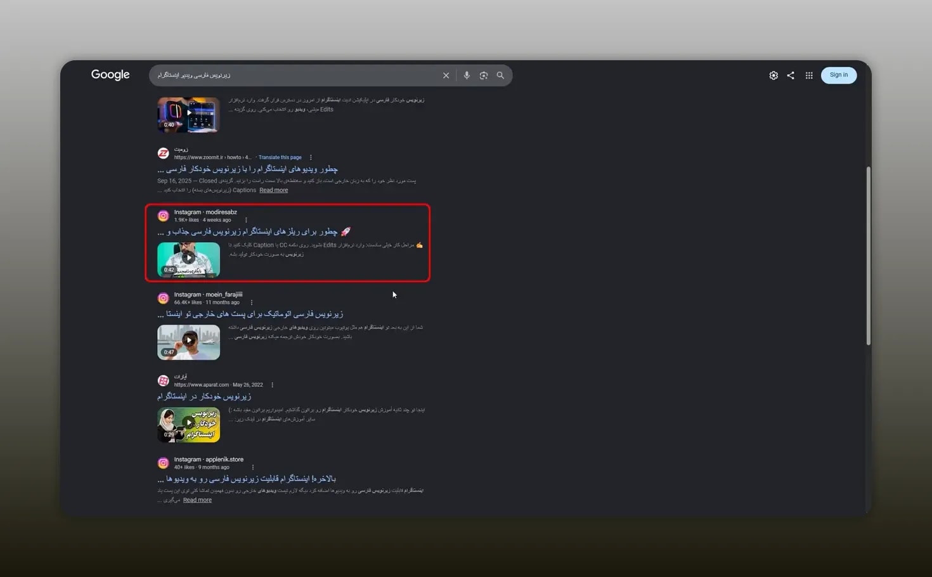This screenshot has height=577, width=932.
Task: Click the Sign in button
Action: (839, 75)
